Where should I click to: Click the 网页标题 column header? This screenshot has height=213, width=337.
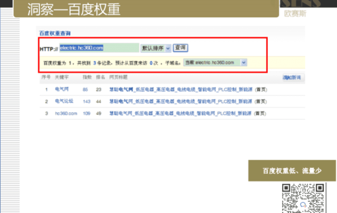pyautogui.click(x=118, y=78)
